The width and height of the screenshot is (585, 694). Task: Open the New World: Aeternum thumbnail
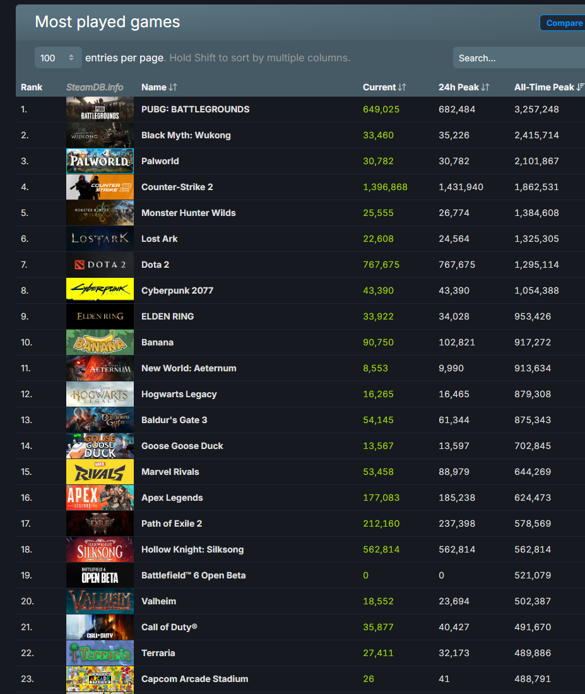tap(100, 368)
